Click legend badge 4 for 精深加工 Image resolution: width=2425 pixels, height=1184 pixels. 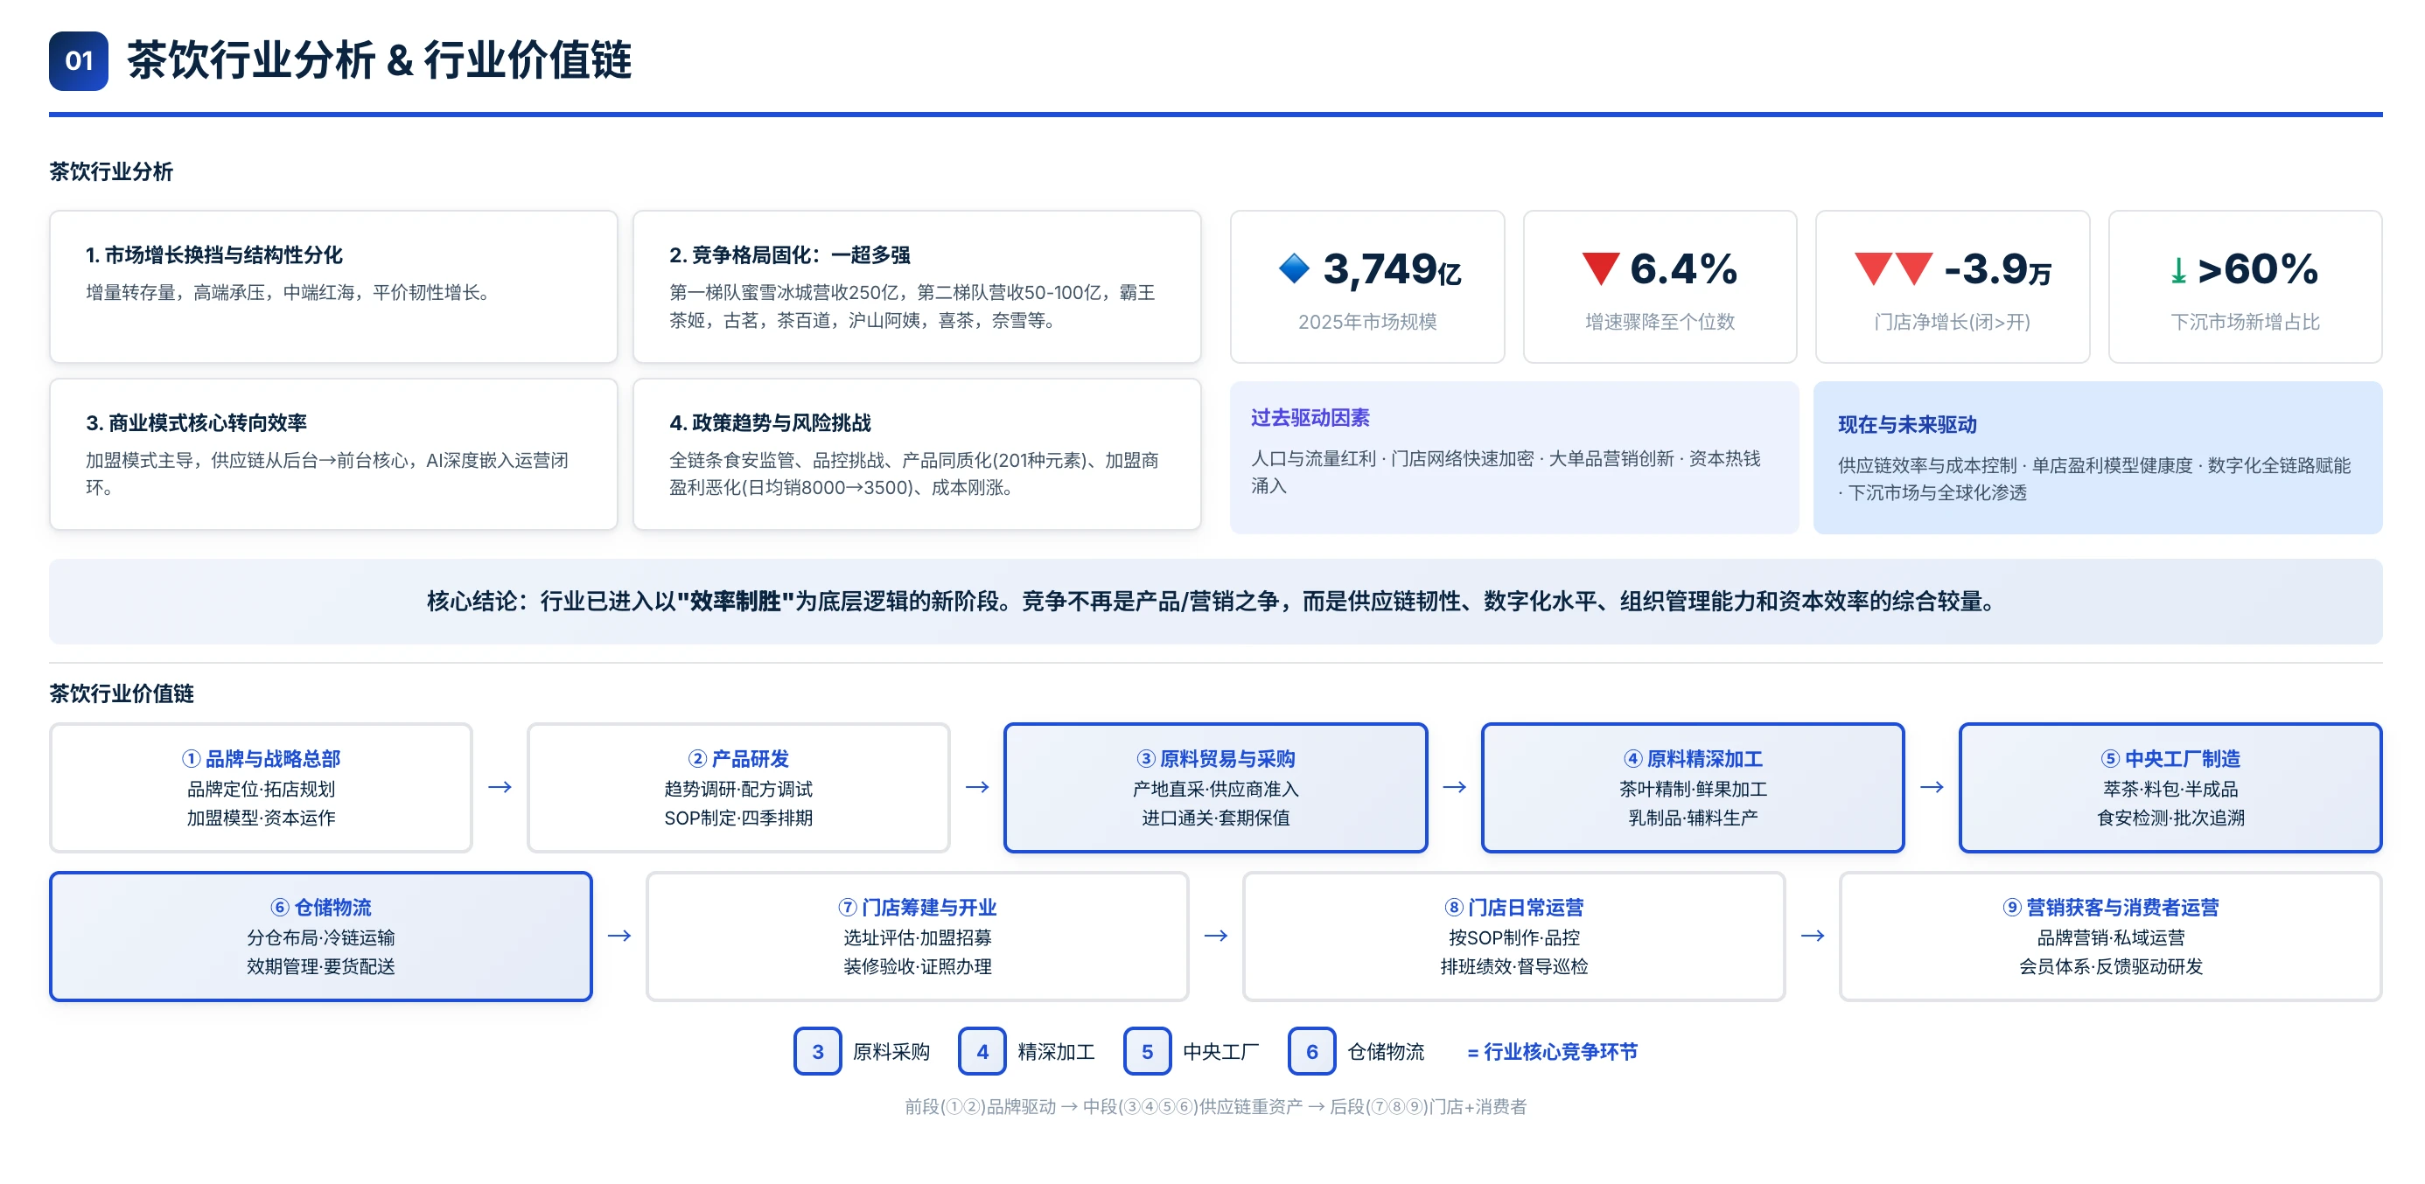(x=982, y=1051)
